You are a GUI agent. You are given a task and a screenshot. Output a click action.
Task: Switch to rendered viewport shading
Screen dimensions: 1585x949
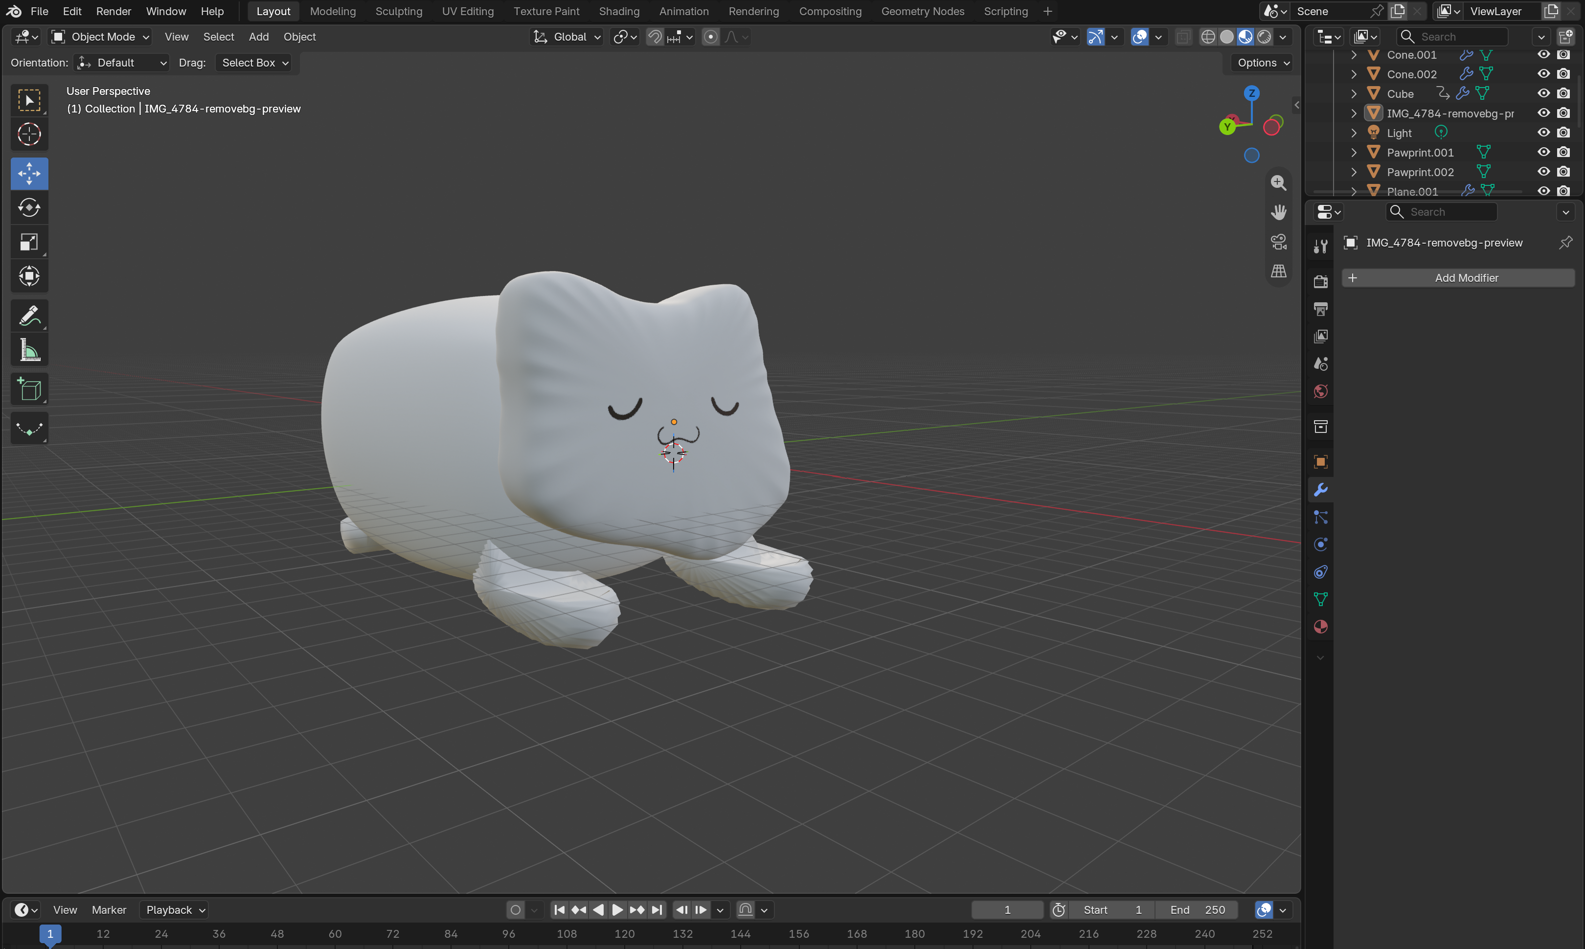(x=1264, y=37)
